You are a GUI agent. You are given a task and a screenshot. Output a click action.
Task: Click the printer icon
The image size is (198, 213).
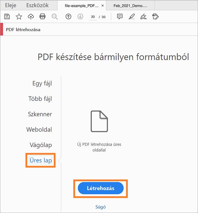(x=42, y=16)
